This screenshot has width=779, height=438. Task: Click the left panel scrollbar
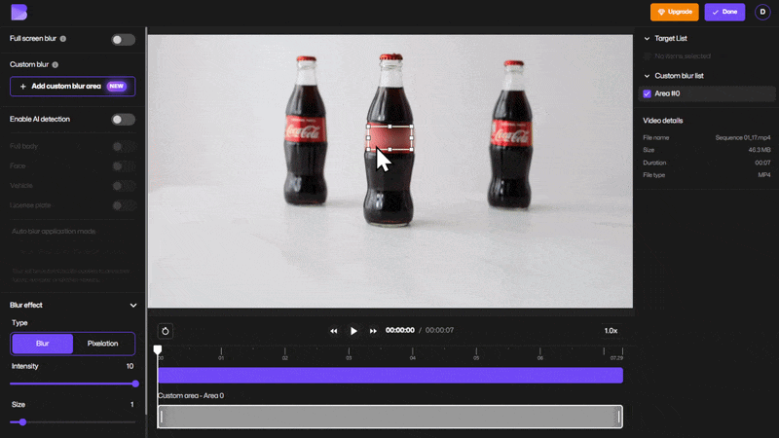(x=146, y=221)
